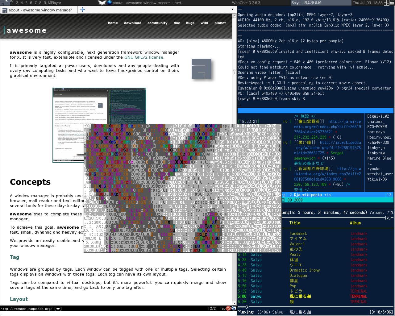Click the favicon on the about tab
This screenshot has width=395, height=316.
[x=5, y=10]
